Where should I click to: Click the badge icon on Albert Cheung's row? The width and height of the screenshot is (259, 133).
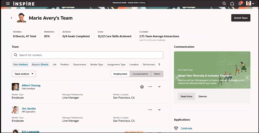[142, 87]
